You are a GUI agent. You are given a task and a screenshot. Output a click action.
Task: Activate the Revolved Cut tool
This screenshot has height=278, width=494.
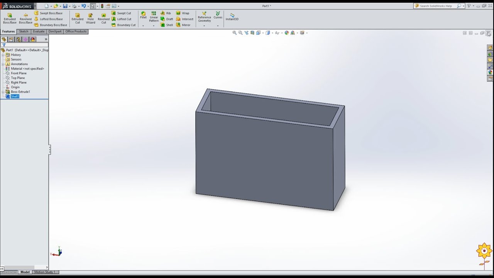(x=103, y=18)
